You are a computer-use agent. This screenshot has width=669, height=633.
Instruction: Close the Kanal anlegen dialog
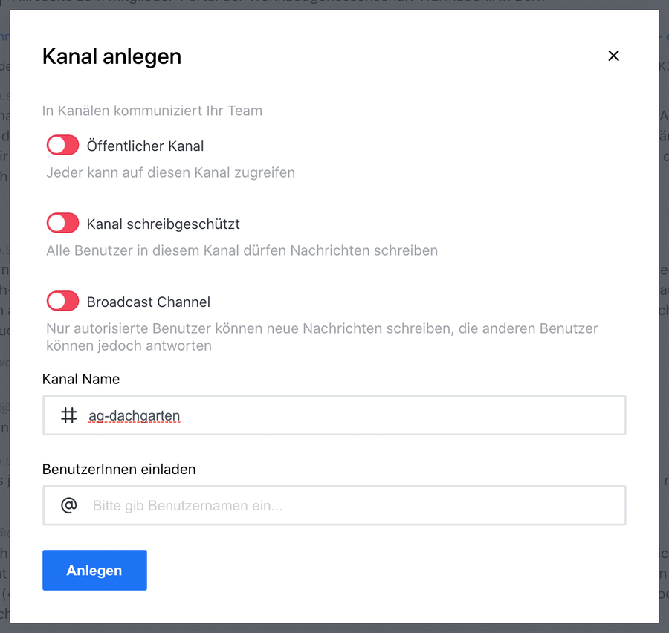click(613, 56)
